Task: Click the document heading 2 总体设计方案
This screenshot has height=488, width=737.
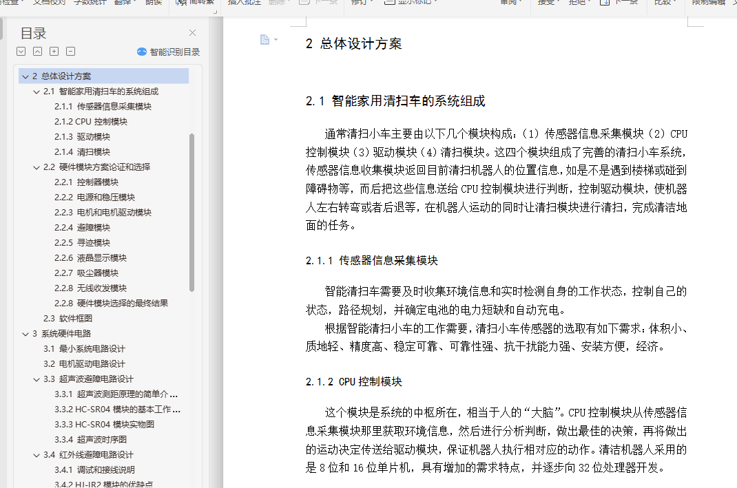Action: [353, 43]
